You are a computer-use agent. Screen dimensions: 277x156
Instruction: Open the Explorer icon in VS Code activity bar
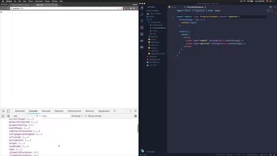coord(142,8)
